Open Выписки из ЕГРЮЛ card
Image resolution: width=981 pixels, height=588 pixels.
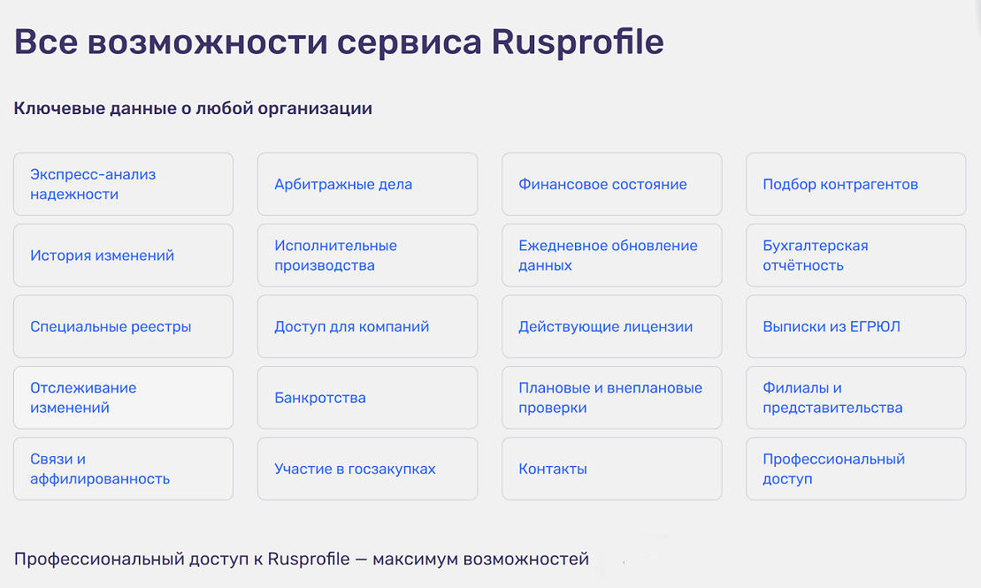856,326
